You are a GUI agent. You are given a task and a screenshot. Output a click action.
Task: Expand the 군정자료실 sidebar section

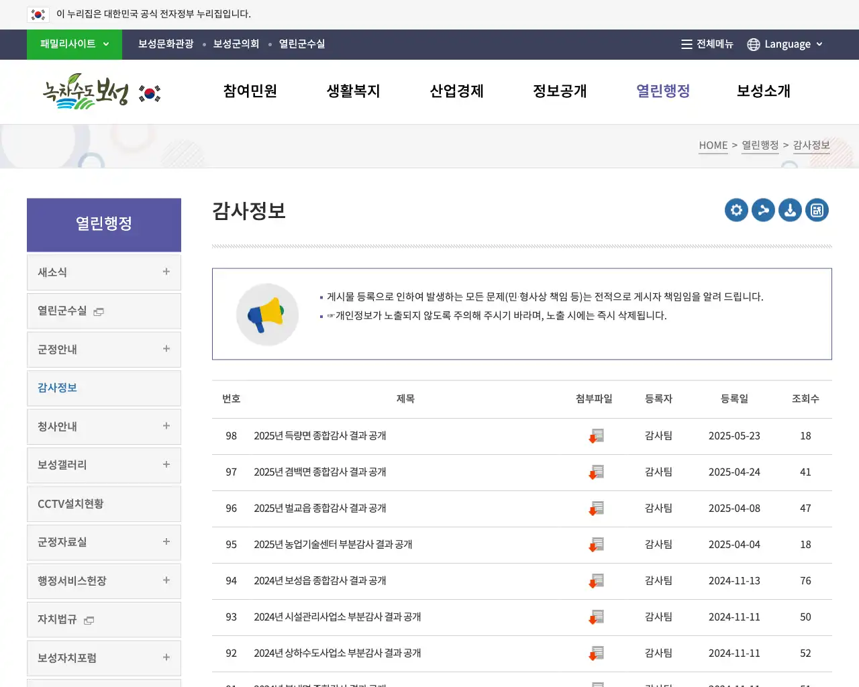166,541
